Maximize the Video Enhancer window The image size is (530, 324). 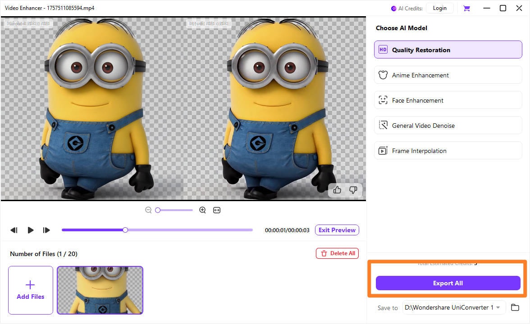(x=503, y=8)
